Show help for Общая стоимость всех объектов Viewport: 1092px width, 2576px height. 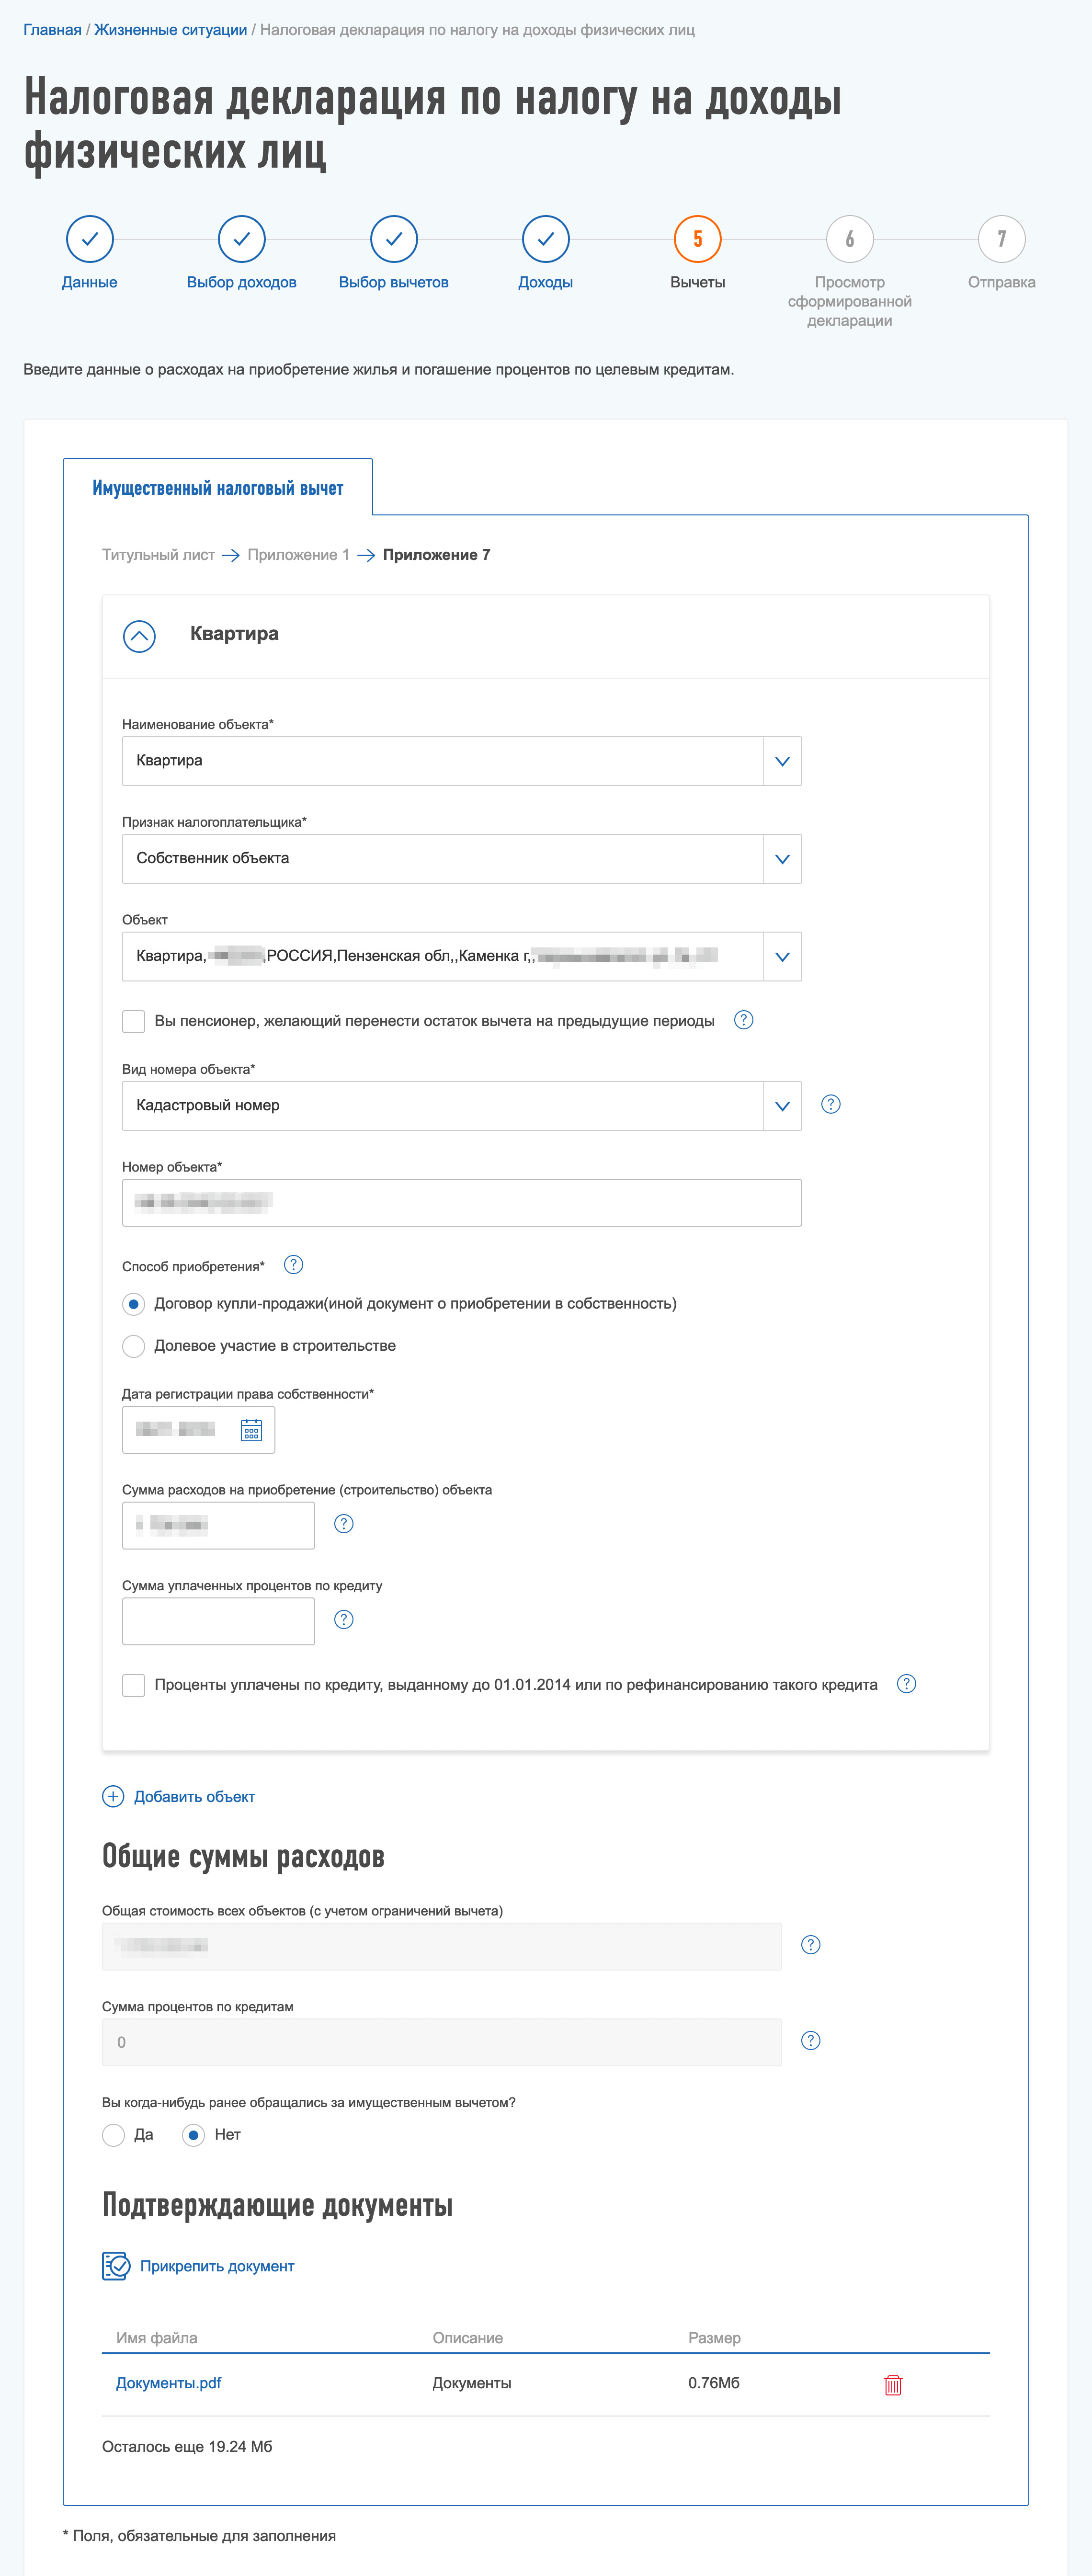coord(811,1945)
